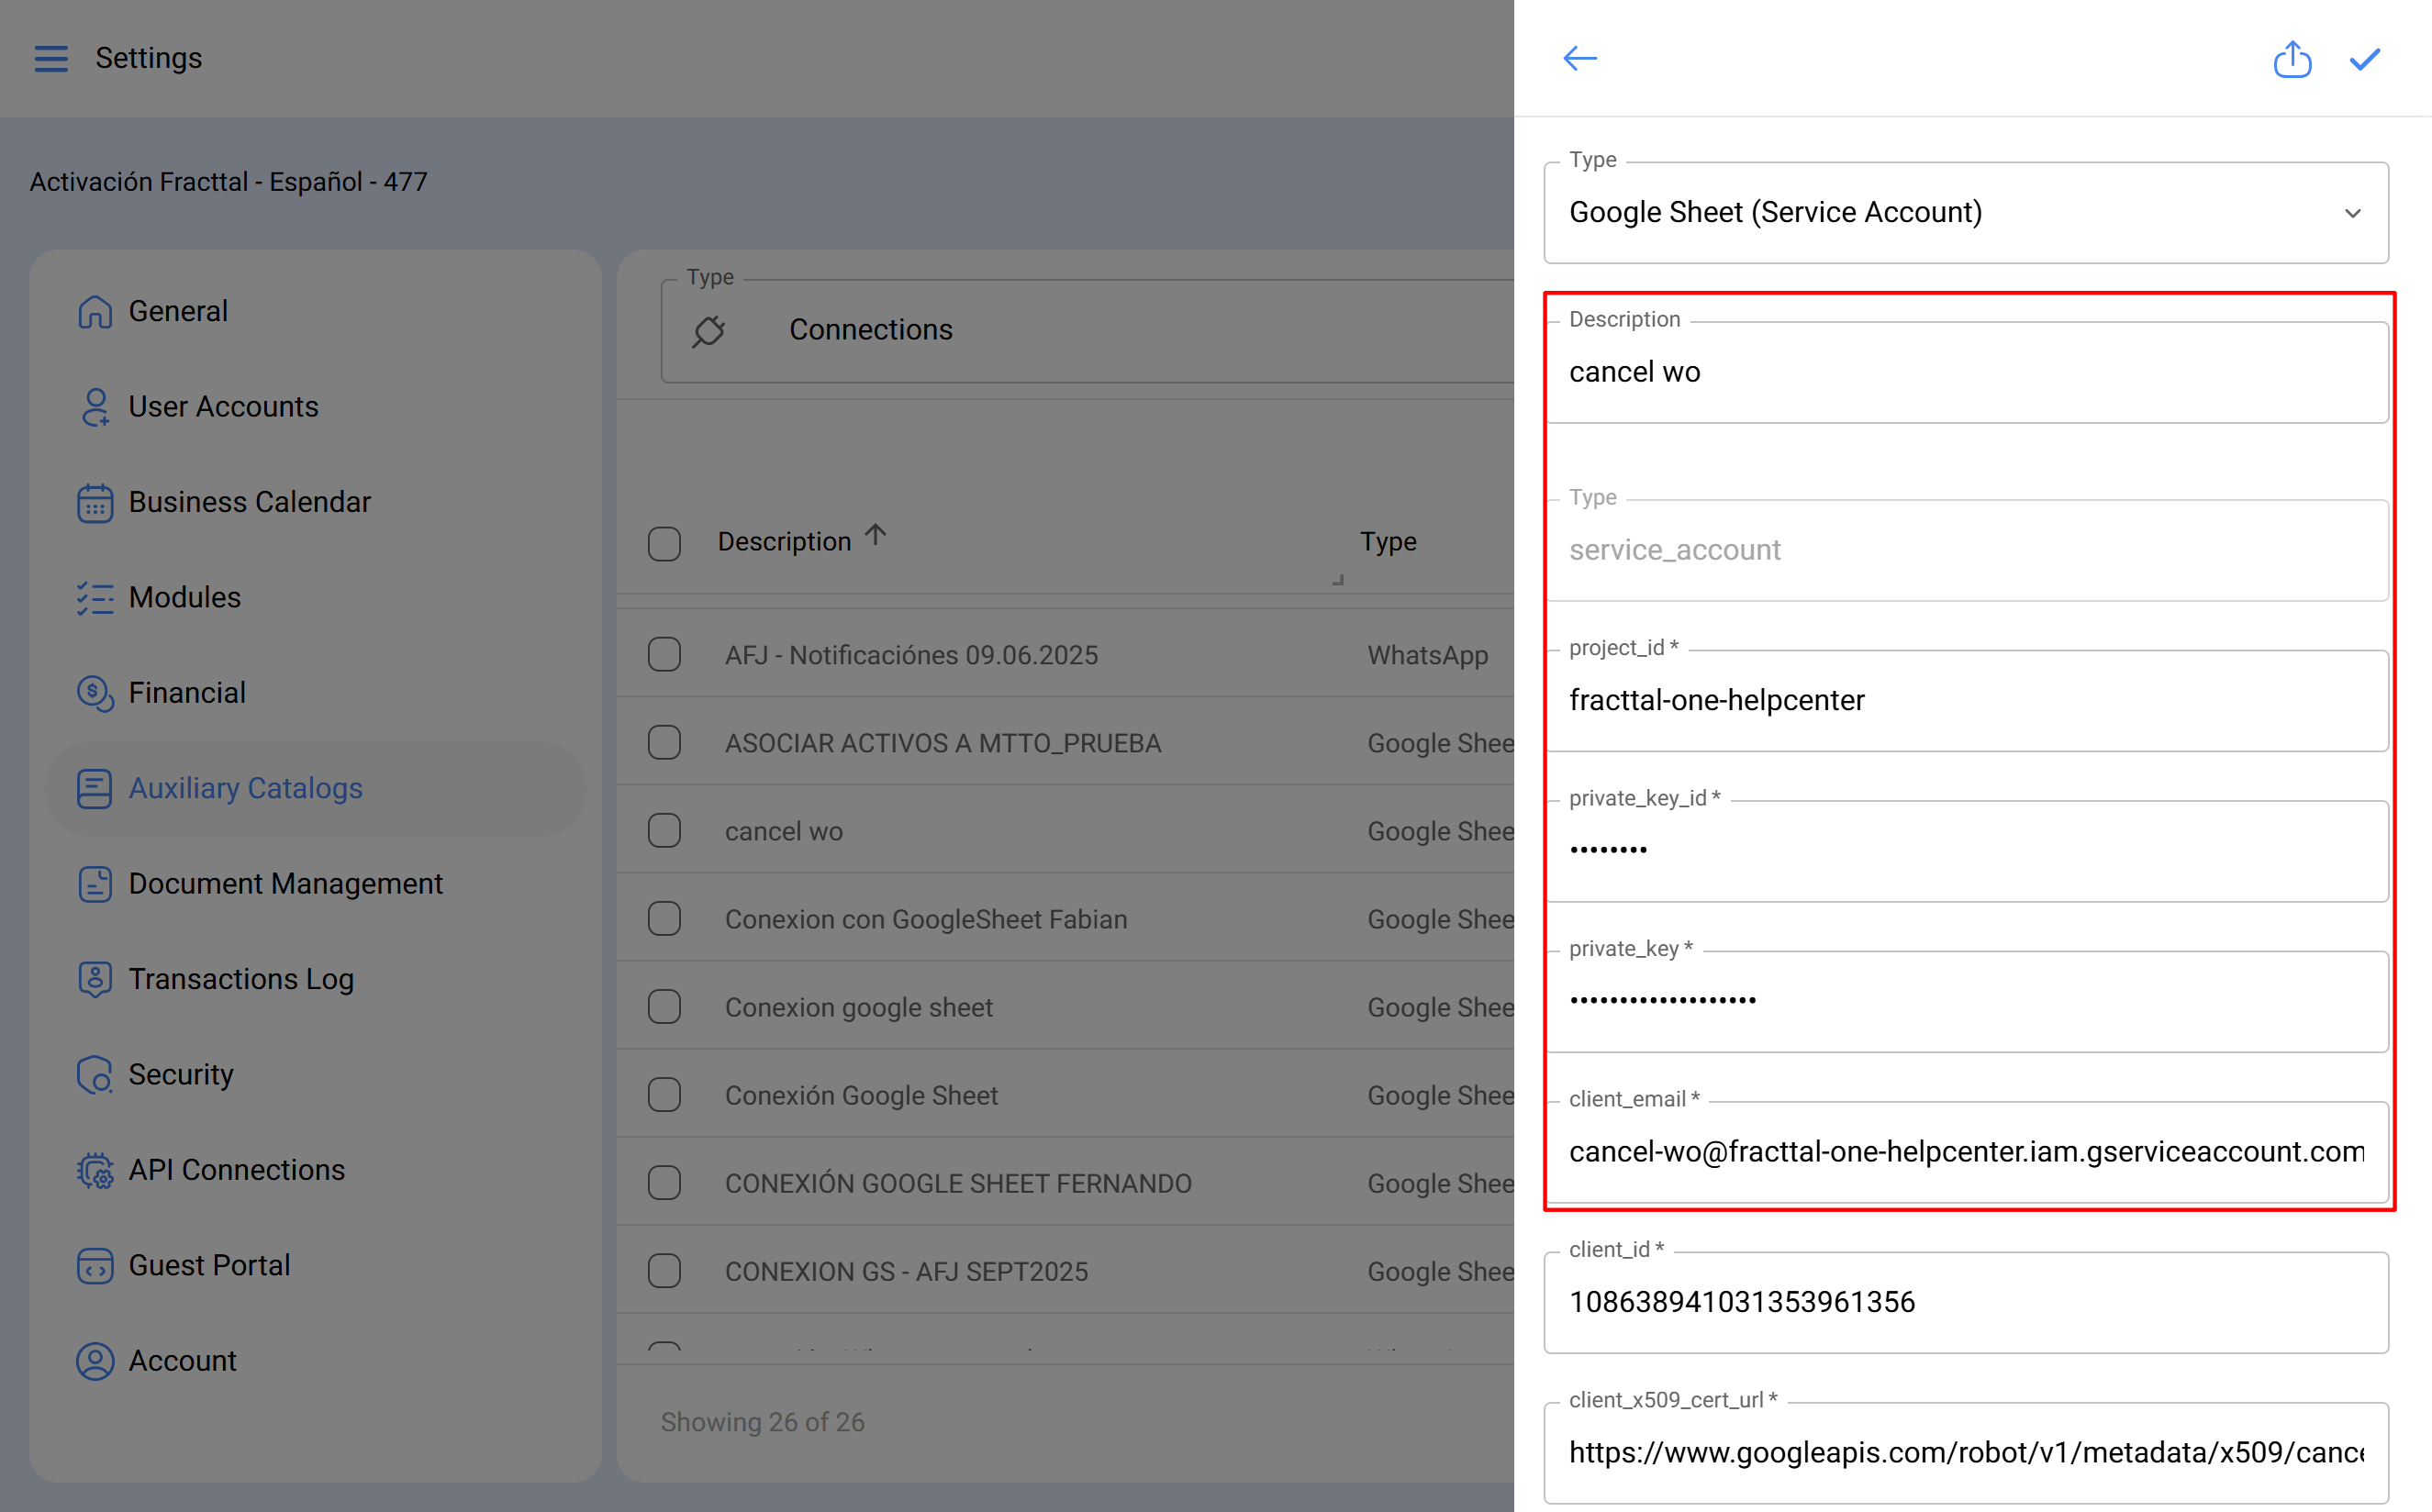Open Auxiliary Catalogs menu item
This screenshot has height=1512, width=2432.
(245, 789)
